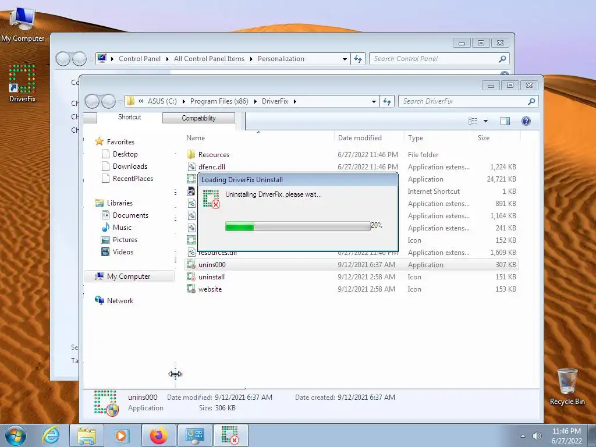Screen dimensions: 596x447
Task: Open the view options dropdown arrow
Action: (x=485, y=121)
